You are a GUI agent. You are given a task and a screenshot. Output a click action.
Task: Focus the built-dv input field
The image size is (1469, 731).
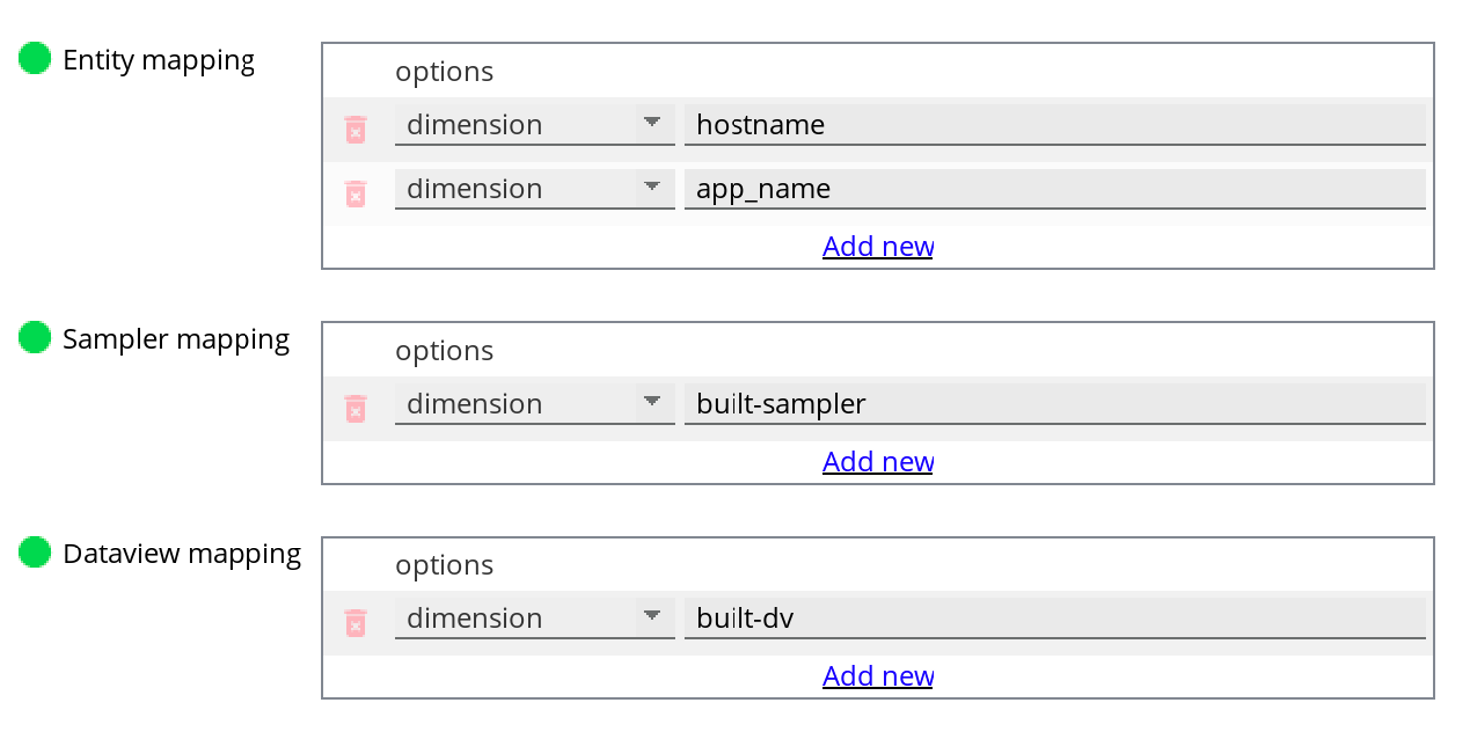[x=1054, y=618]
